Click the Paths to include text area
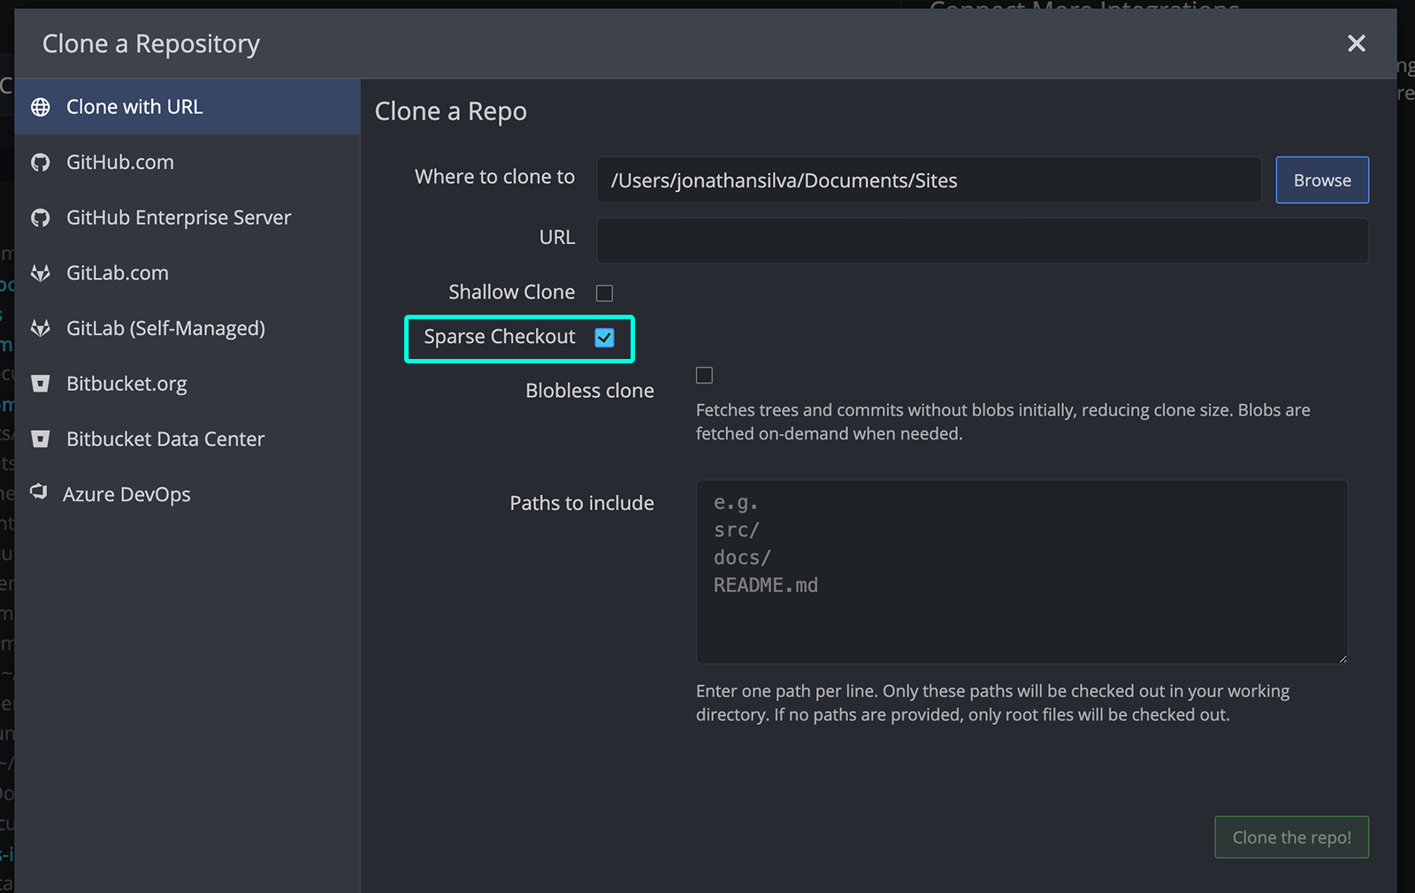 coord(1021,570)
